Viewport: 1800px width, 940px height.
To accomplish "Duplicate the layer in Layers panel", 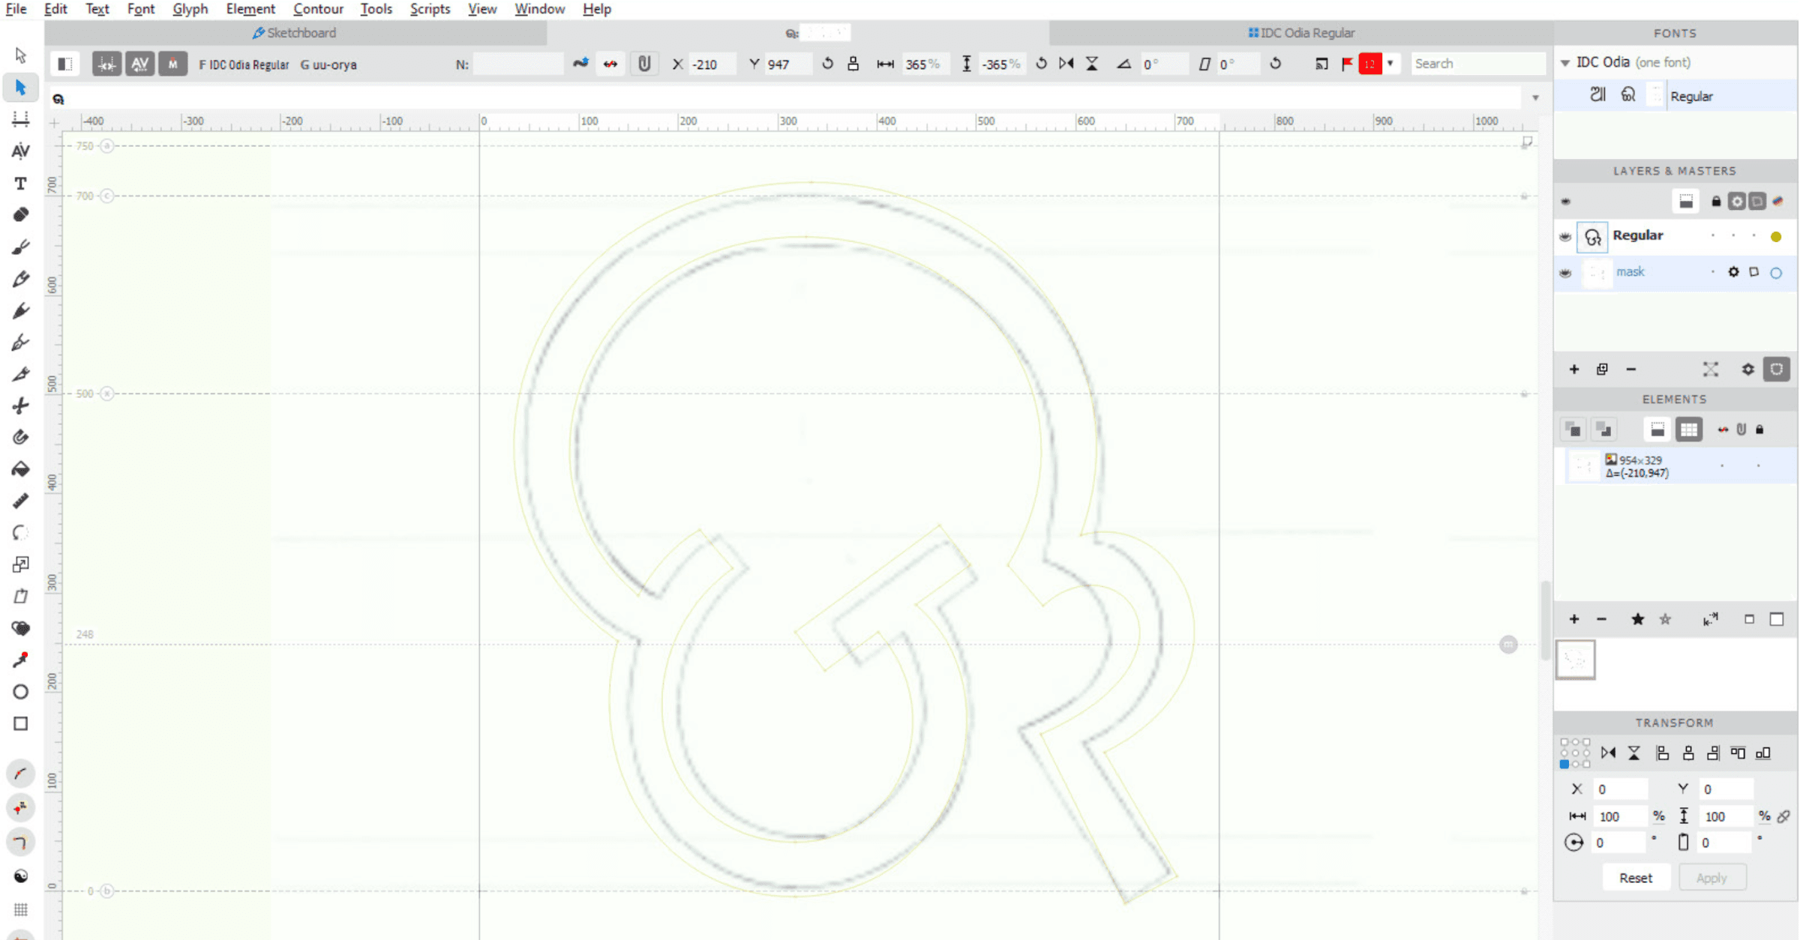I will click(x=1603, y=370).
